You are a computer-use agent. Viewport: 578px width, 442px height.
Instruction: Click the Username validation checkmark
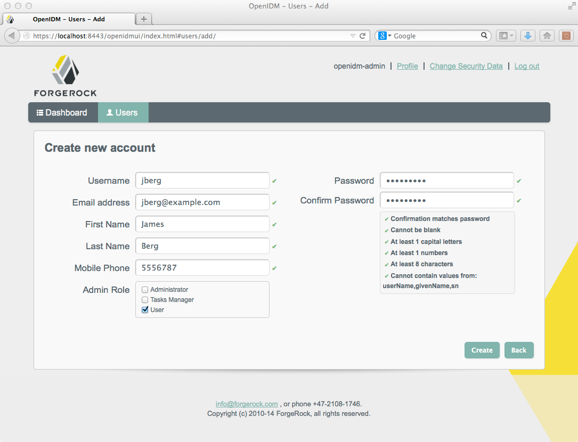point(274,181)
